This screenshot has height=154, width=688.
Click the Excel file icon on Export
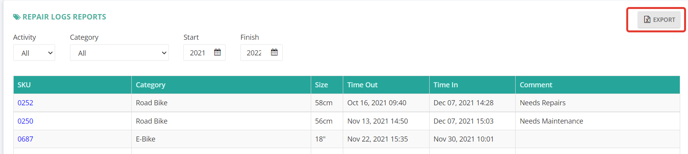647,19
